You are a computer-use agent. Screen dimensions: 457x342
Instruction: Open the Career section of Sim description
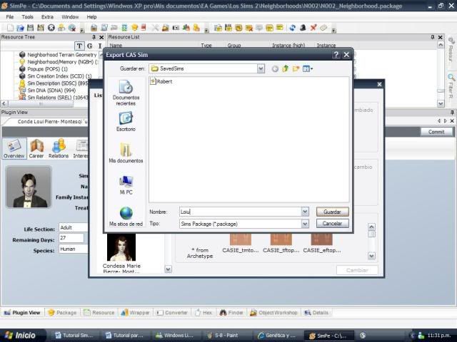(36, 148)
